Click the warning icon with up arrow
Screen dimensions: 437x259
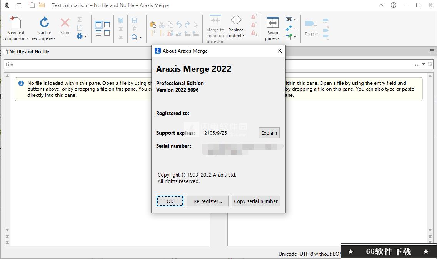pos(254,25)
